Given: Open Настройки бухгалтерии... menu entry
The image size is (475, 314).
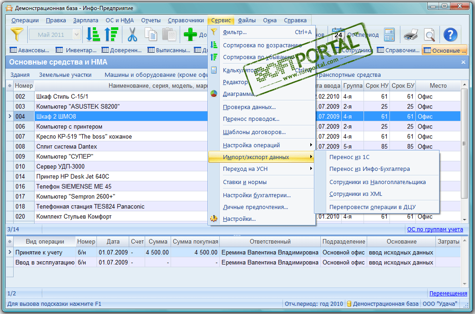Looking at the screenshot, I should coord(262,195).
